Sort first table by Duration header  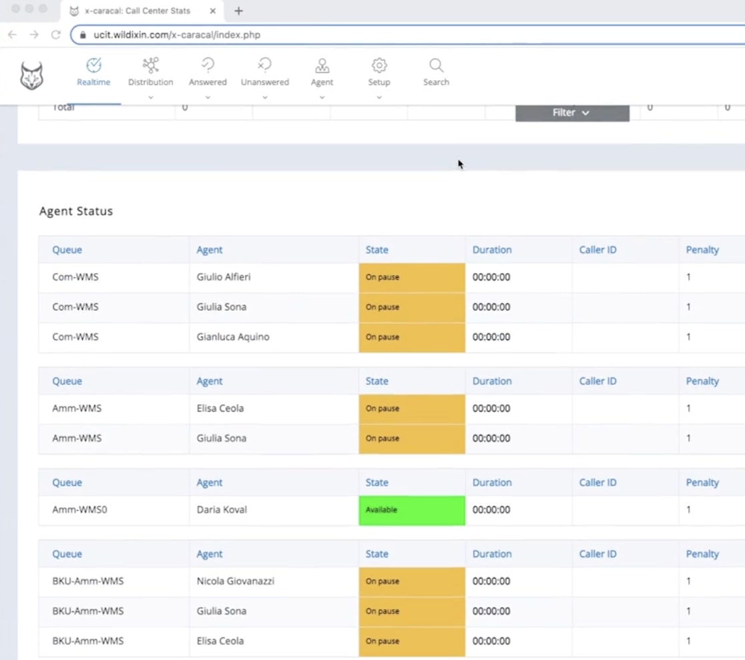pos(491,250)
